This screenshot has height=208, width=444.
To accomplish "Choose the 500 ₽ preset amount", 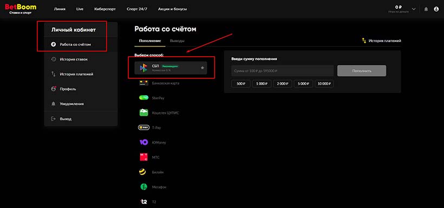I will coord(241,84).
